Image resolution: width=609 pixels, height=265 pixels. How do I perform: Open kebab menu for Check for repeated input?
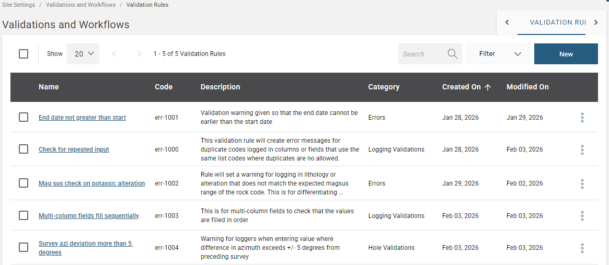pos(582,150)
